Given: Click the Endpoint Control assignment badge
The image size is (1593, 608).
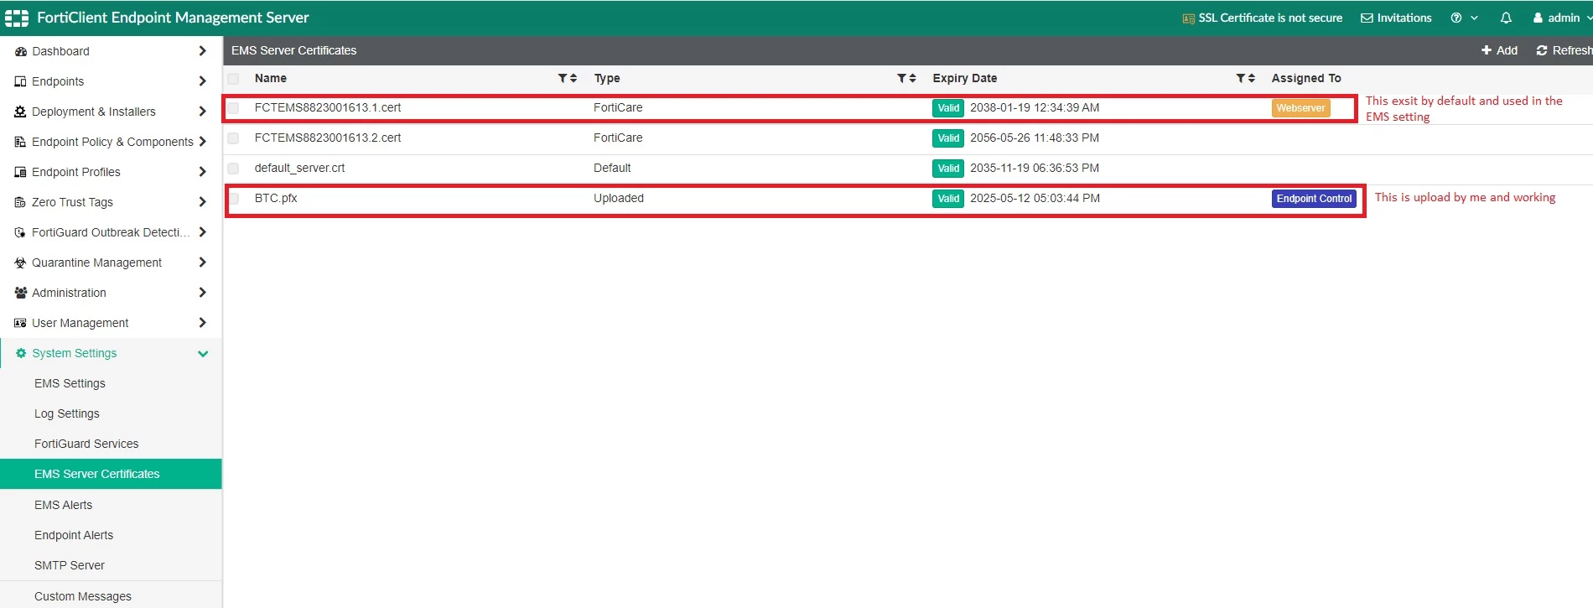Looking at the screenshot, I should 1314,199.
